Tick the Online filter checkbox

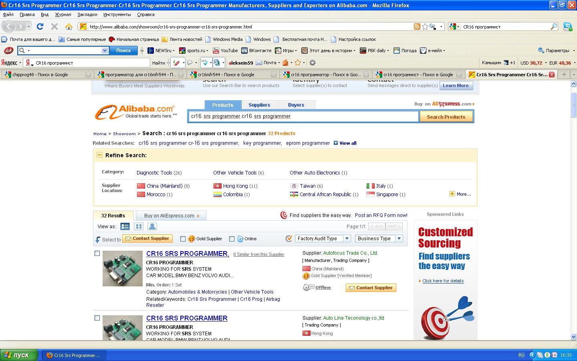(x=232, y=239)
